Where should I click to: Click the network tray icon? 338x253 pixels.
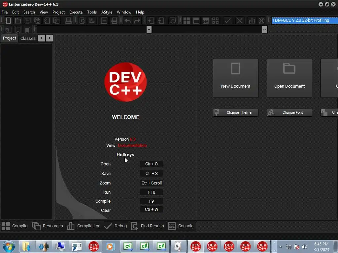[288, 247]
